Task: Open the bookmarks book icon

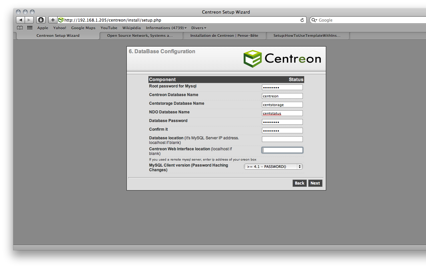Action: tap(20, 28)
